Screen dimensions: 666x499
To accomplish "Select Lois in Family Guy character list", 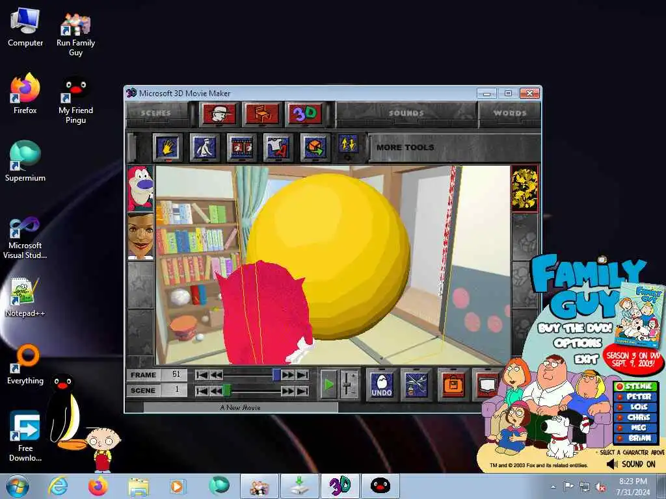I will point(636,407).
